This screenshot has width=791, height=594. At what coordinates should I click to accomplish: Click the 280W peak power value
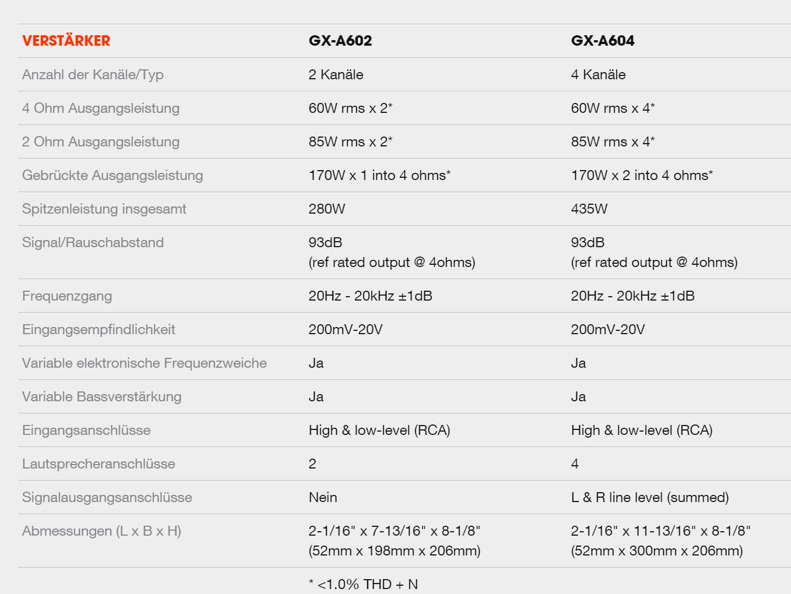[x=327, y=209]
